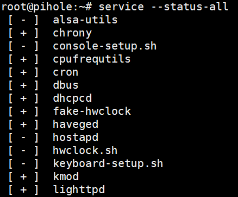Click the minus status marker beside alsa-utils

(x=23, y=20)
